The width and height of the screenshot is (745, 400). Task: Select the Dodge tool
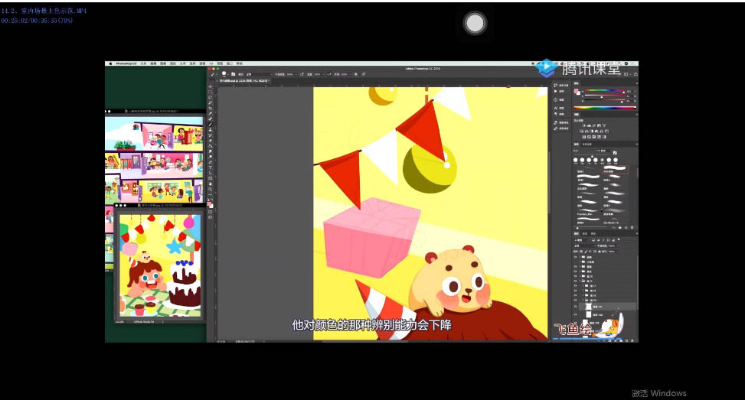point(210,157)
